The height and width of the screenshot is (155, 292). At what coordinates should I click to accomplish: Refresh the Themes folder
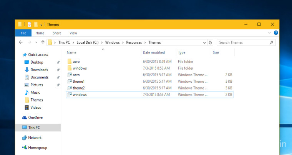(x=210, y=42)
